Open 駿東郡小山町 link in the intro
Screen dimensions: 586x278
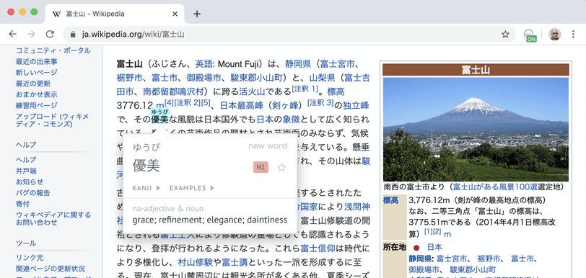(x=256, y=78)
